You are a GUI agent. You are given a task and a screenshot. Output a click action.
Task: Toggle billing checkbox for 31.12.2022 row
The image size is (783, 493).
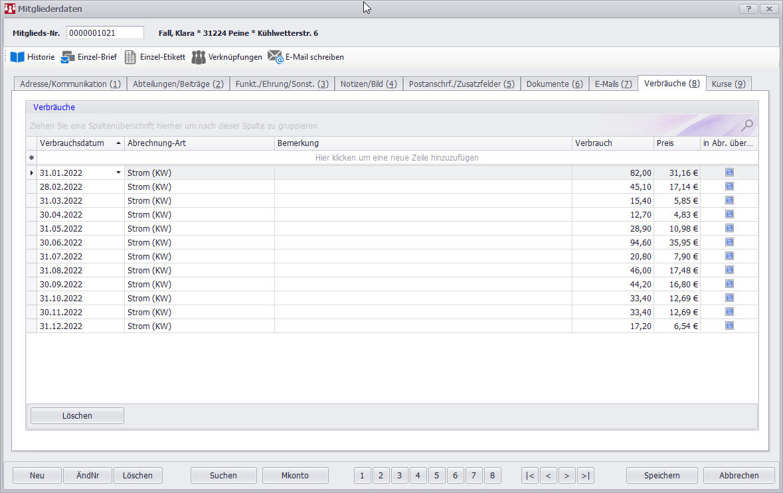pyautogui.click(x=729, y=326)
